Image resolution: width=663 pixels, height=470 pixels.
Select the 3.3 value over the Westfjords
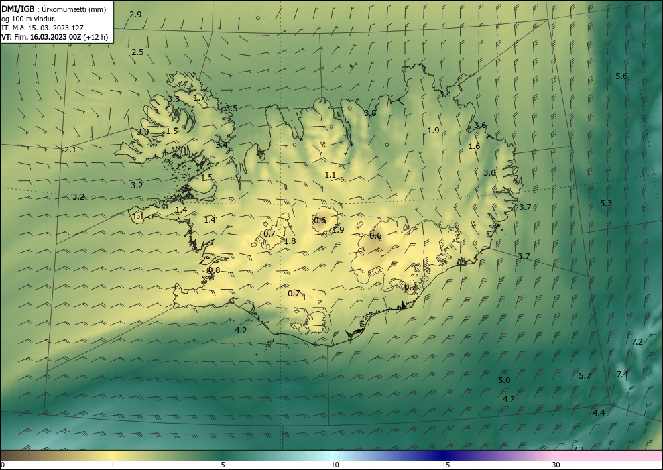[174, 99]
